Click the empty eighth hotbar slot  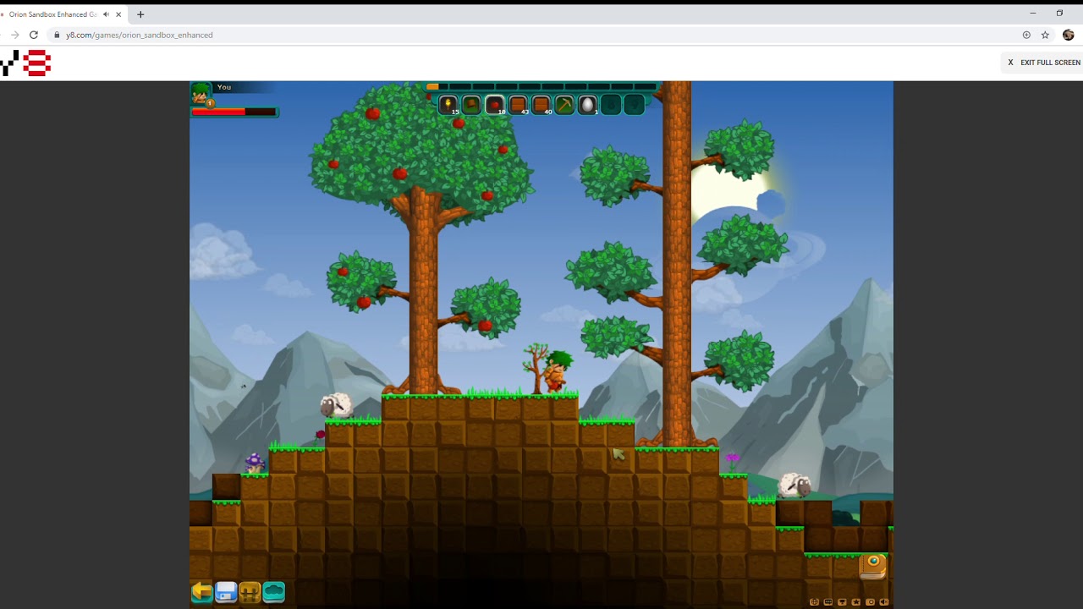pos(611,105)
